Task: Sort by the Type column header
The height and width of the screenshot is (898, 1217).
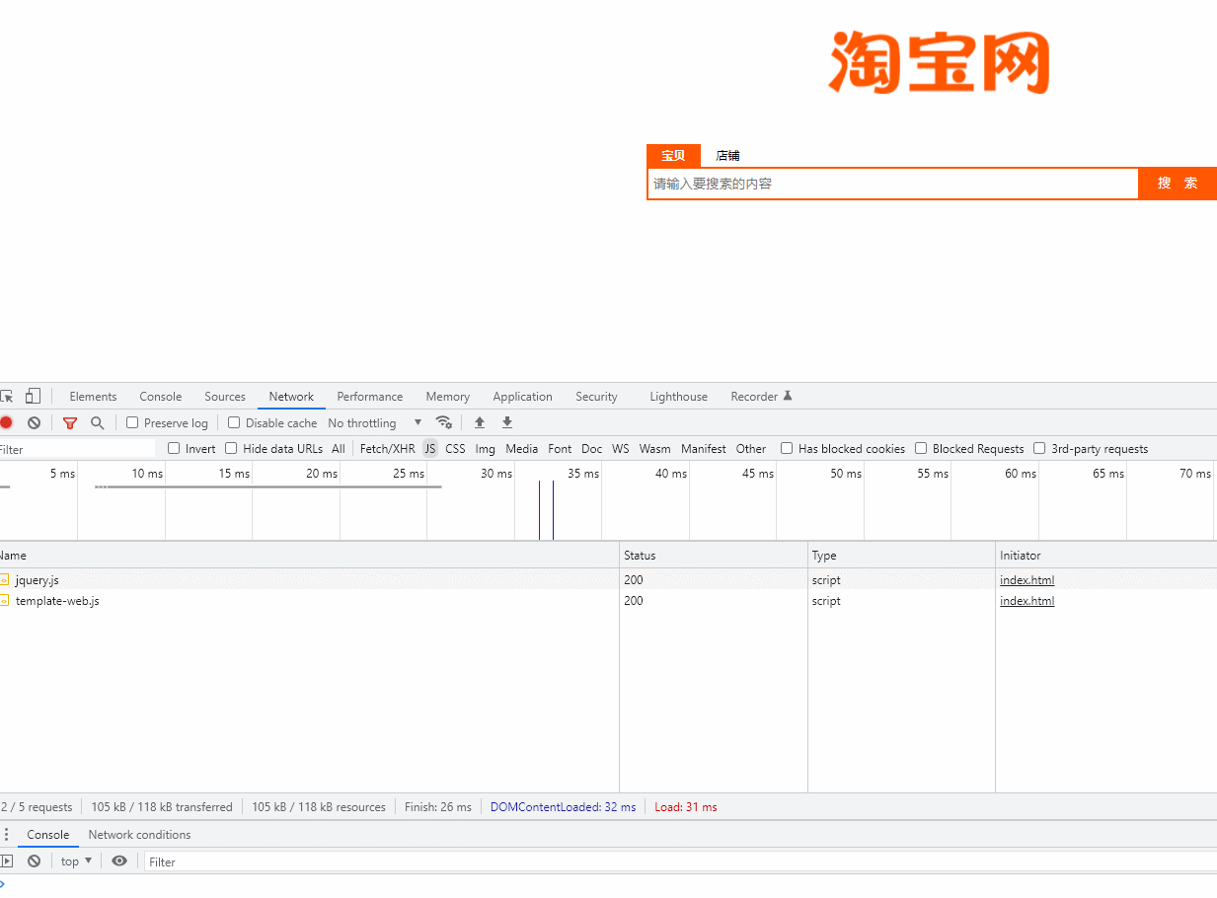Action: tap(901, 556)
